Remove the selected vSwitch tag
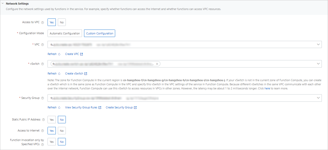 (x=157, y=64)
